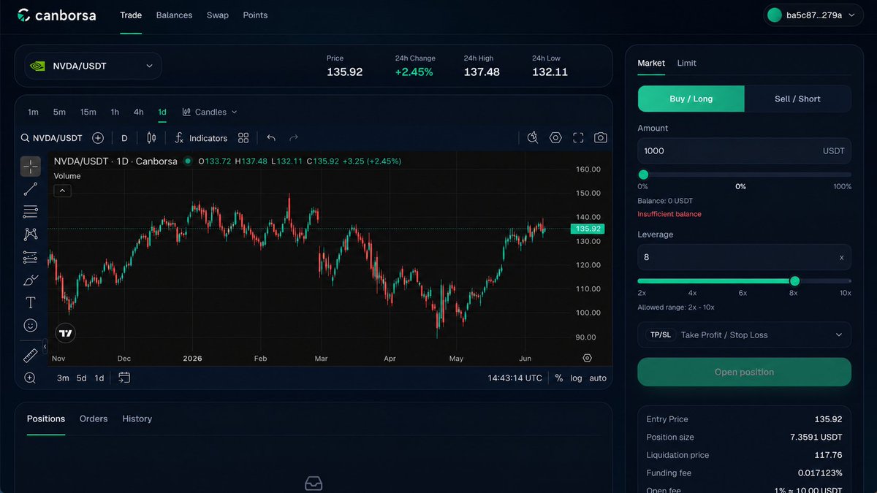Click the current price label 135.92 on axis

[588, 229]
